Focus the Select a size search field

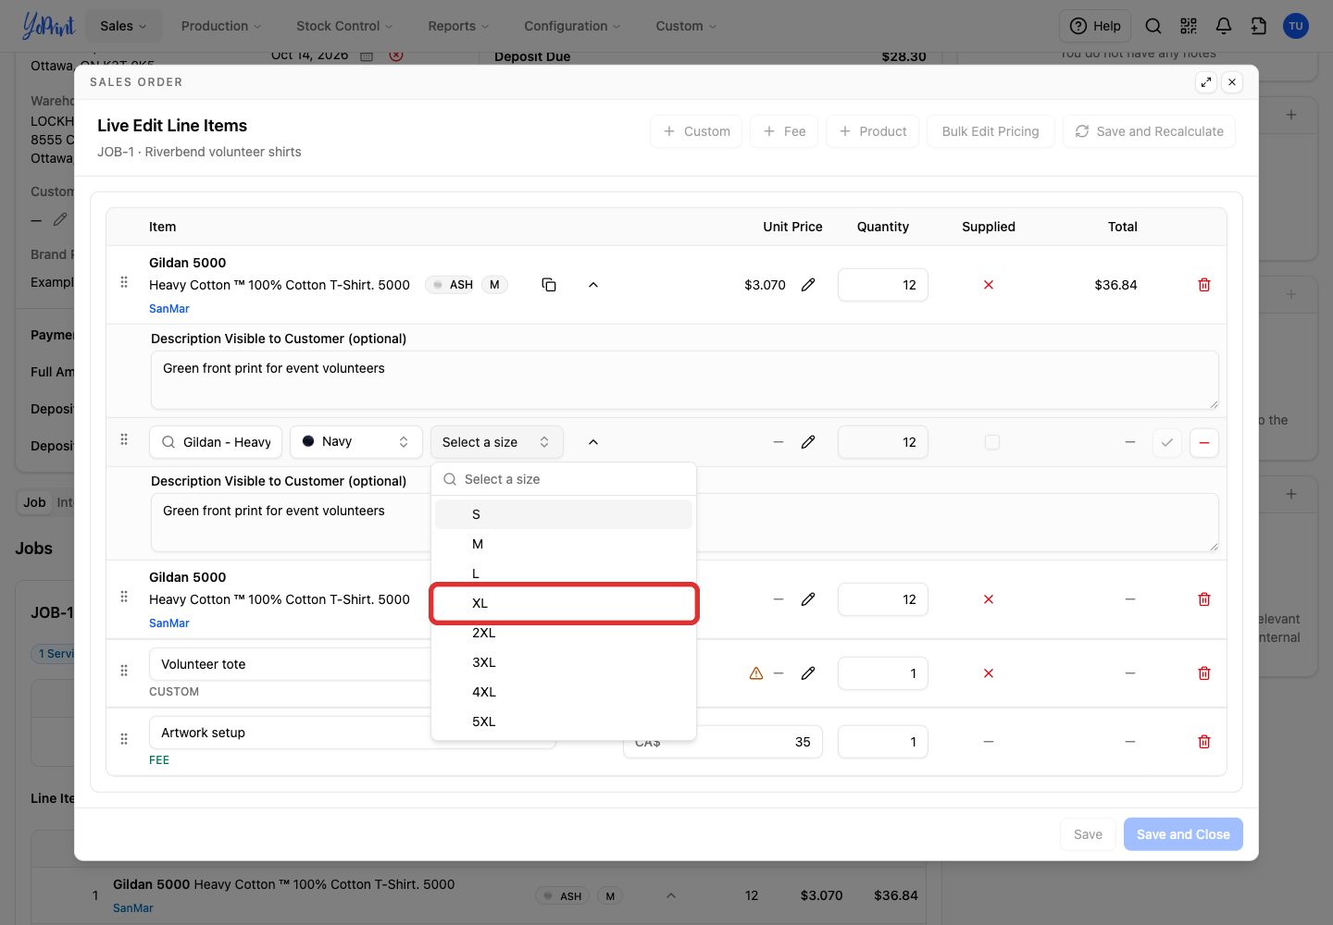564,479
